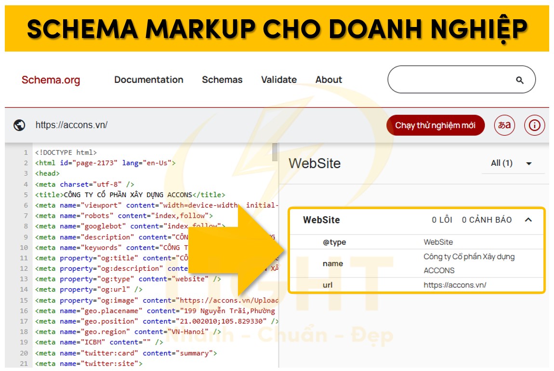The image size is (554, 371).
Task: Select the meta name="viewport" code line
Action: (157, 205)
